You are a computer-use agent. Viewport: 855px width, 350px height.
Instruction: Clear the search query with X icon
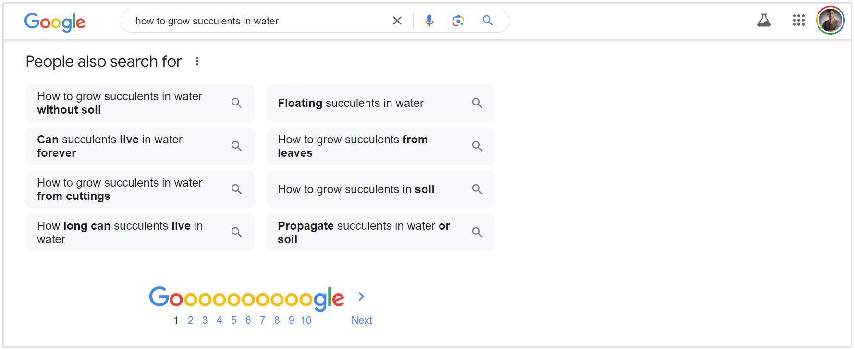point(397,21)
